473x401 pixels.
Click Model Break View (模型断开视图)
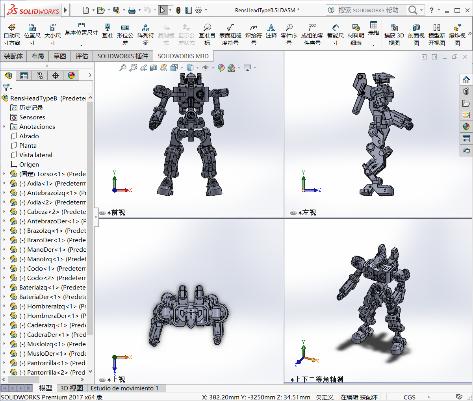coord(437,34)
